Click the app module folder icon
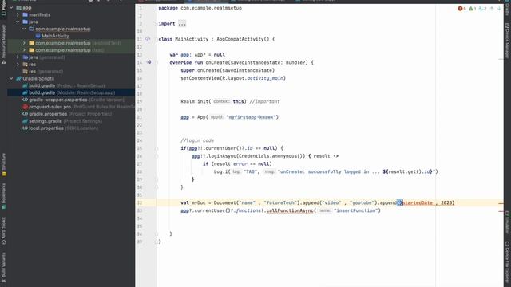This screenshot has width=511, height=287. click(x=18, y=7)
